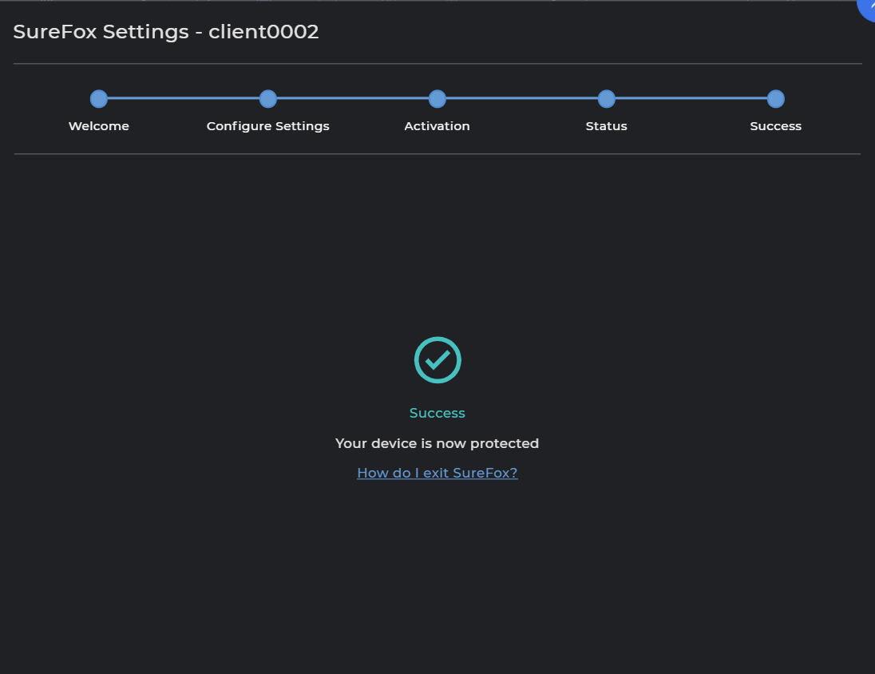This screenshot has height=674, width=875.
Task: Click progress line between Configure Settings and Activation
Action: [x=353, y=98]
